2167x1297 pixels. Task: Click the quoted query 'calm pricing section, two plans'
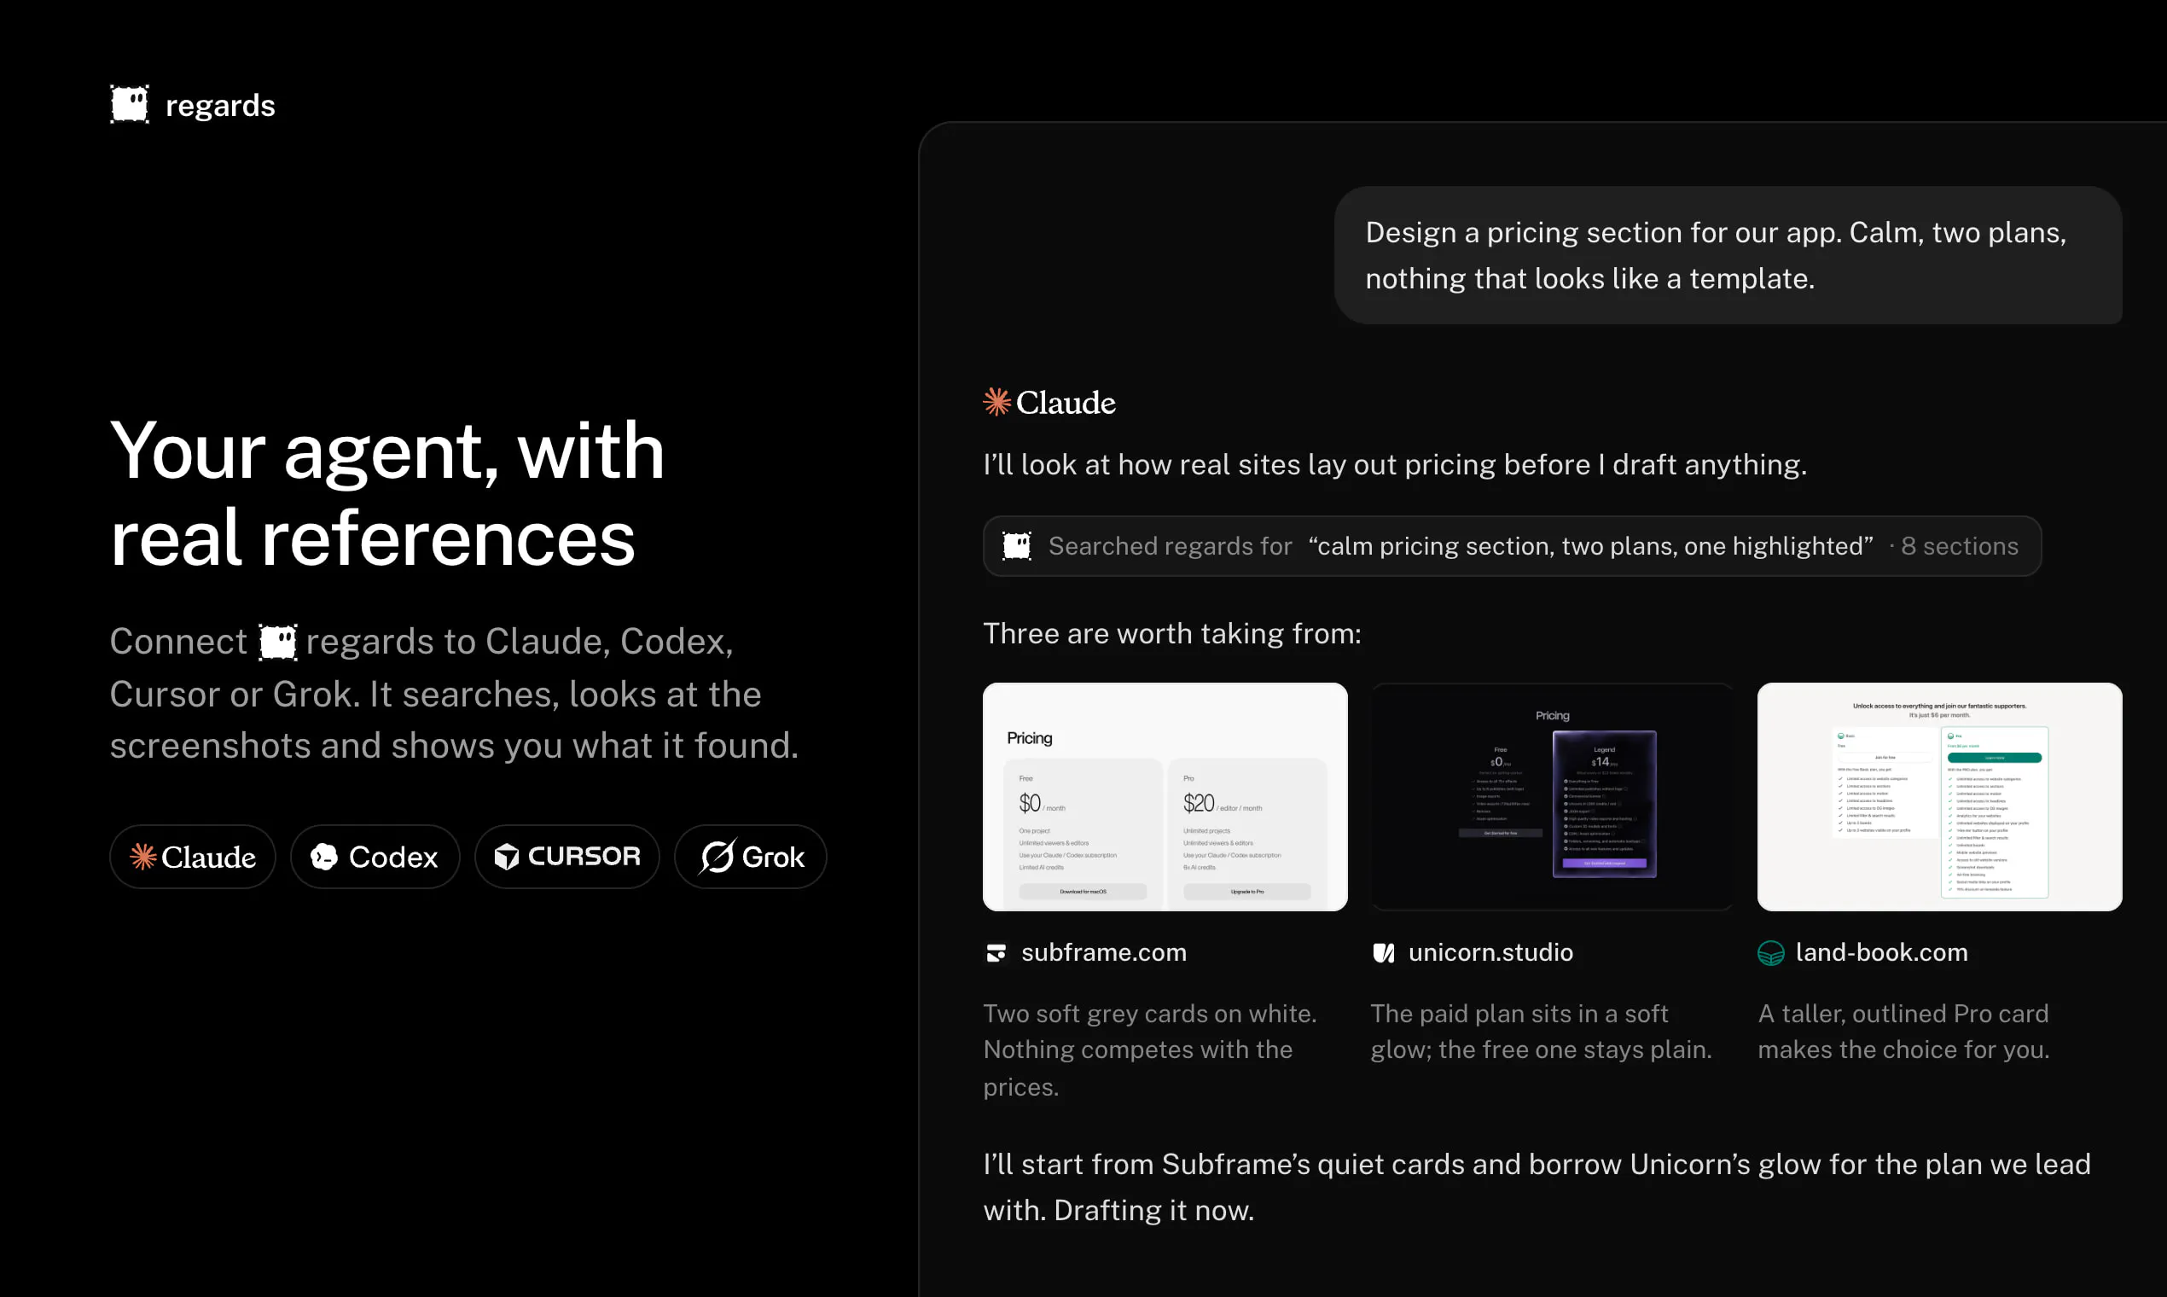[x=1590, y=546]
